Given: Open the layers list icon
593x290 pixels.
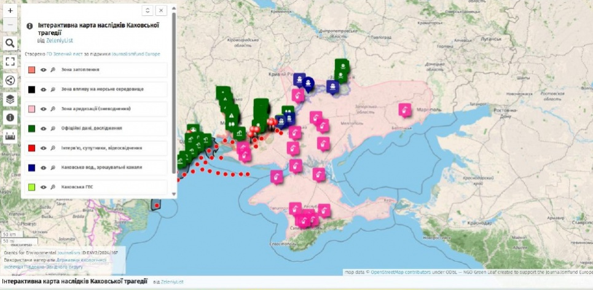Looking at the screenshot, I should 10,99.
